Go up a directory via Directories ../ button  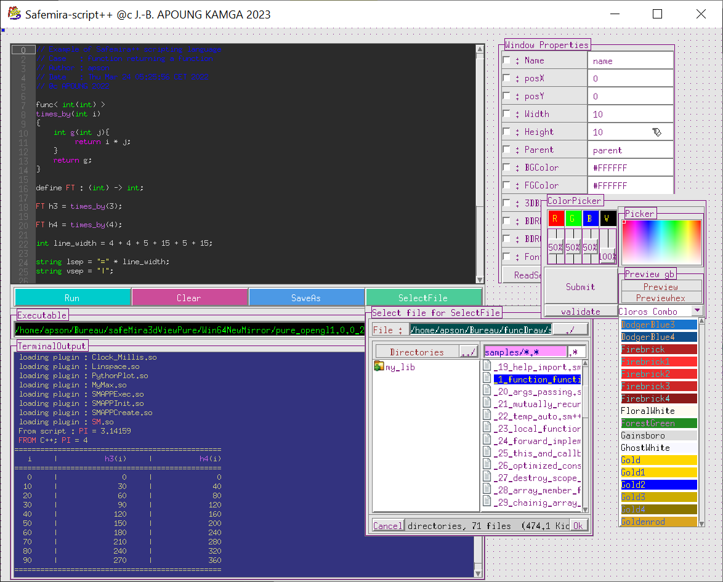coord(468,352)
